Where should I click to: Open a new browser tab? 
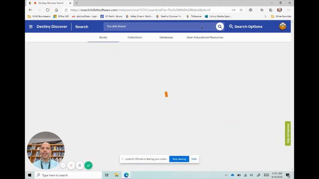click(76, 3)
